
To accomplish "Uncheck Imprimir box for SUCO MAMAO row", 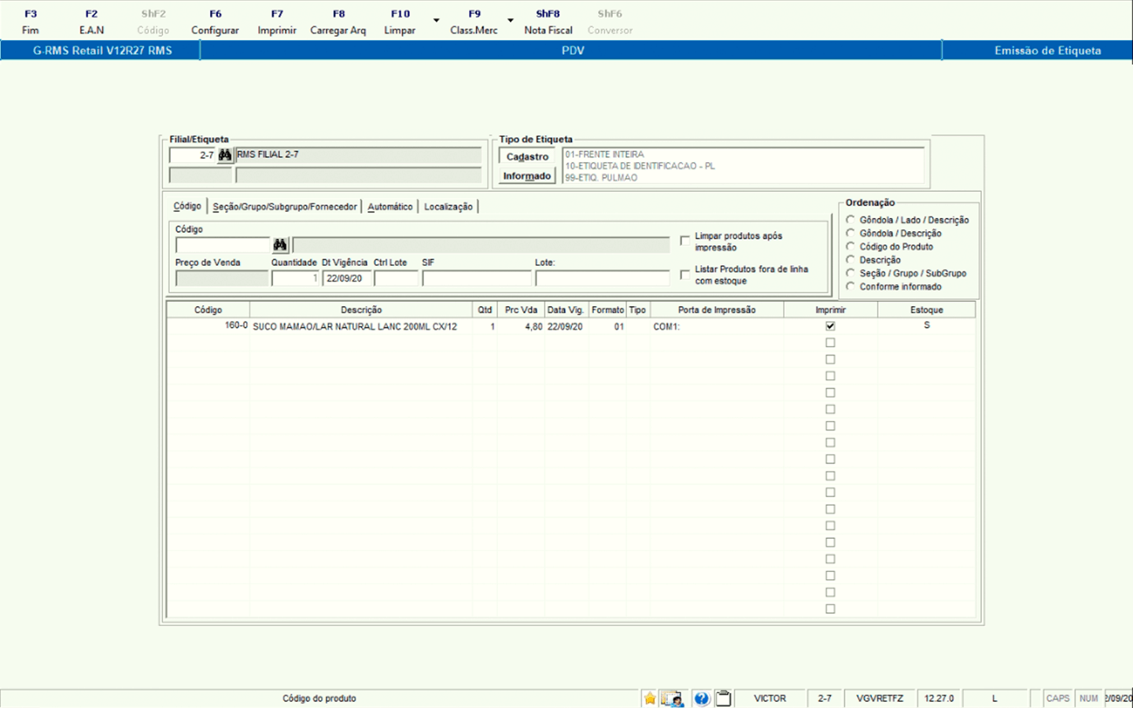I will tap(830, 326).
